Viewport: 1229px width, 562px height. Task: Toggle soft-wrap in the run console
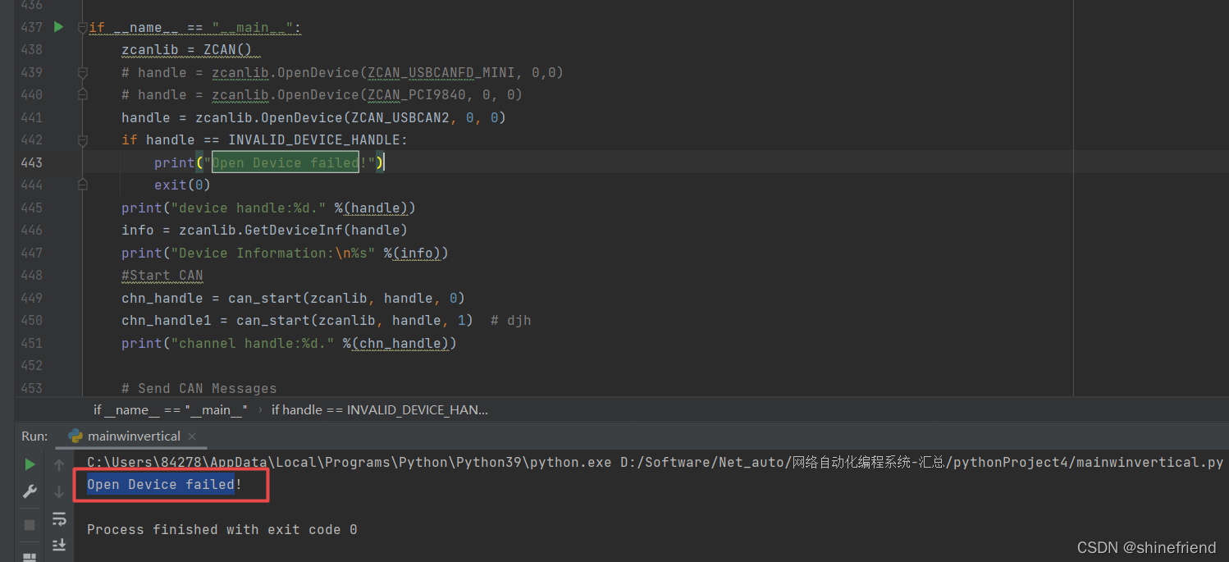coord(58,519)
